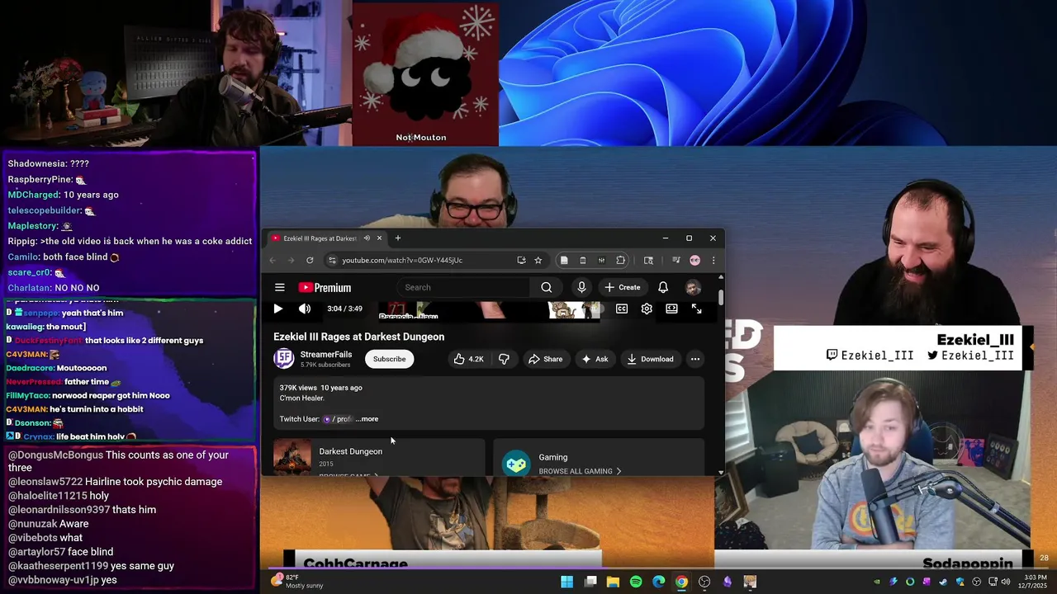Image resolution: width=1057 pixels, height=594 pixels.
Task: Click the StreamerFails channel avatar
Action: point(284,358)
